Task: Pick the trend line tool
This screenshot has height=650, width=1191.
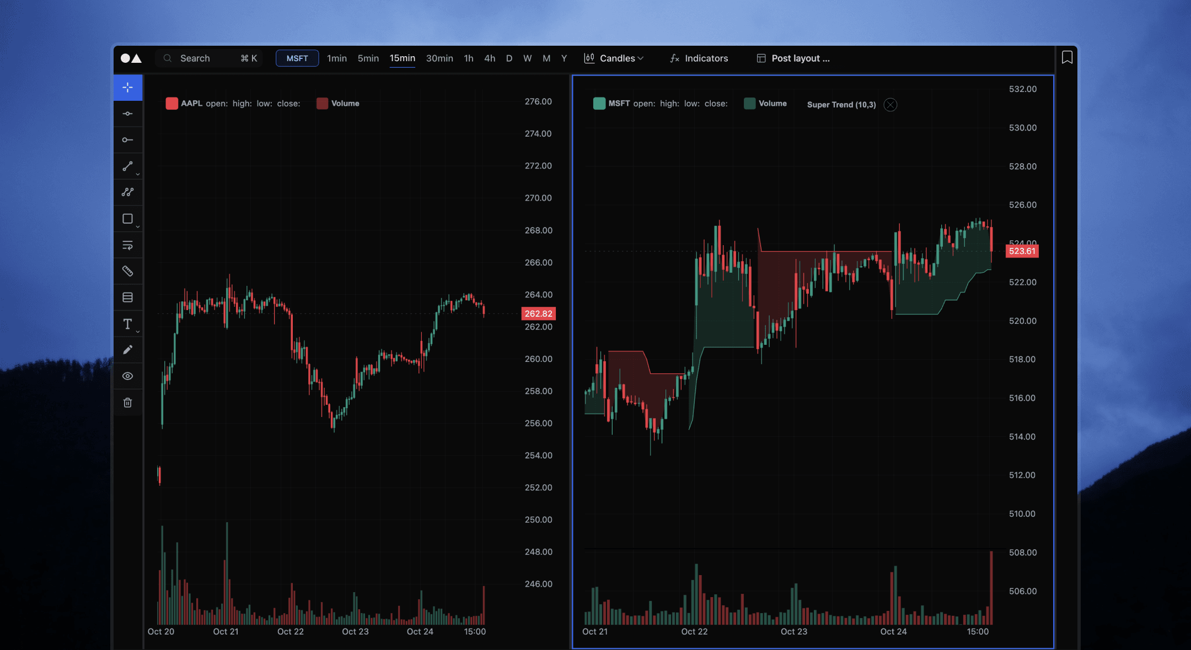Action: coord(128,166)
